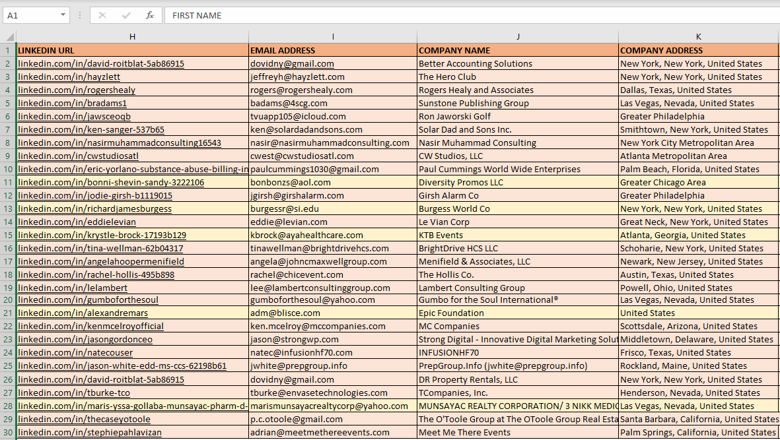Screen dimensions: 780x440
Task: Select column H header
Action: click(132, 37)
